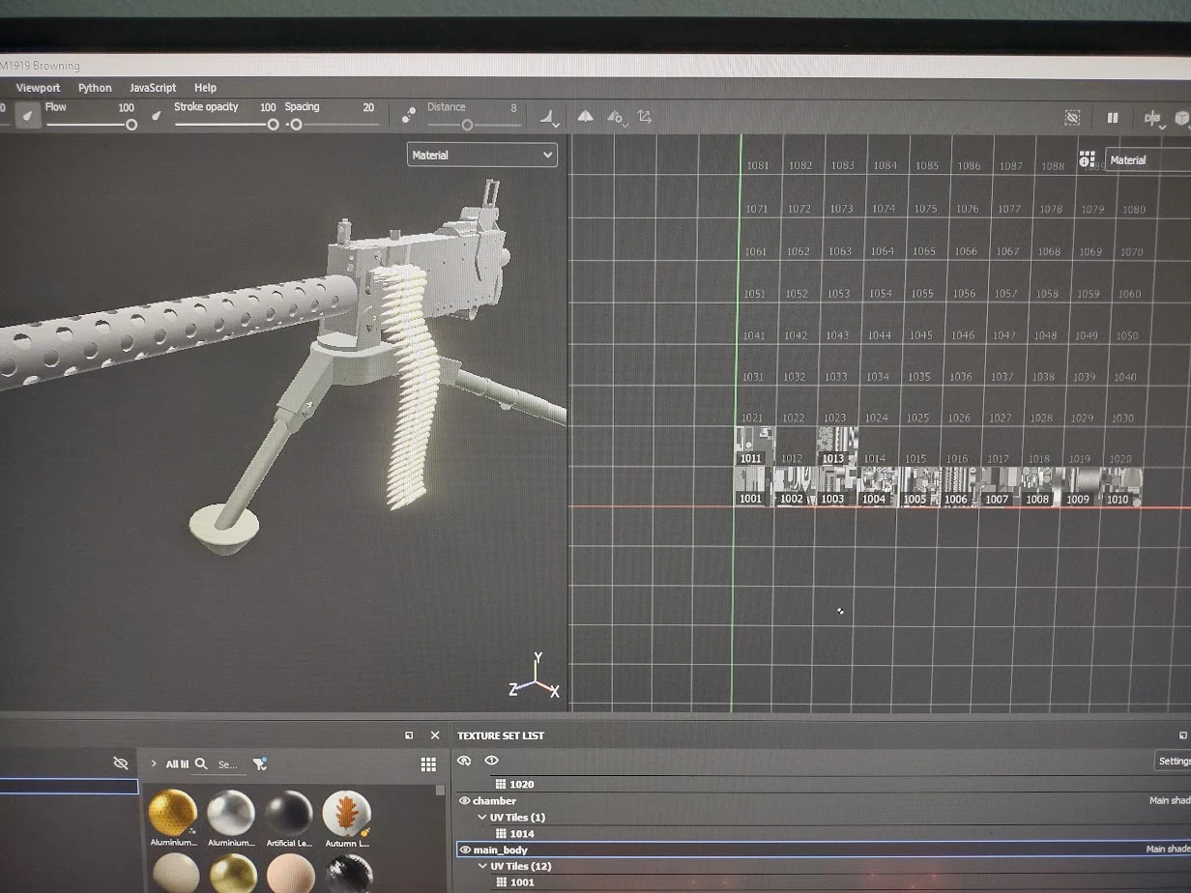Click the XYZ axis gizmo
This screenshot has width=1191, height=893.
click(536, 677)
